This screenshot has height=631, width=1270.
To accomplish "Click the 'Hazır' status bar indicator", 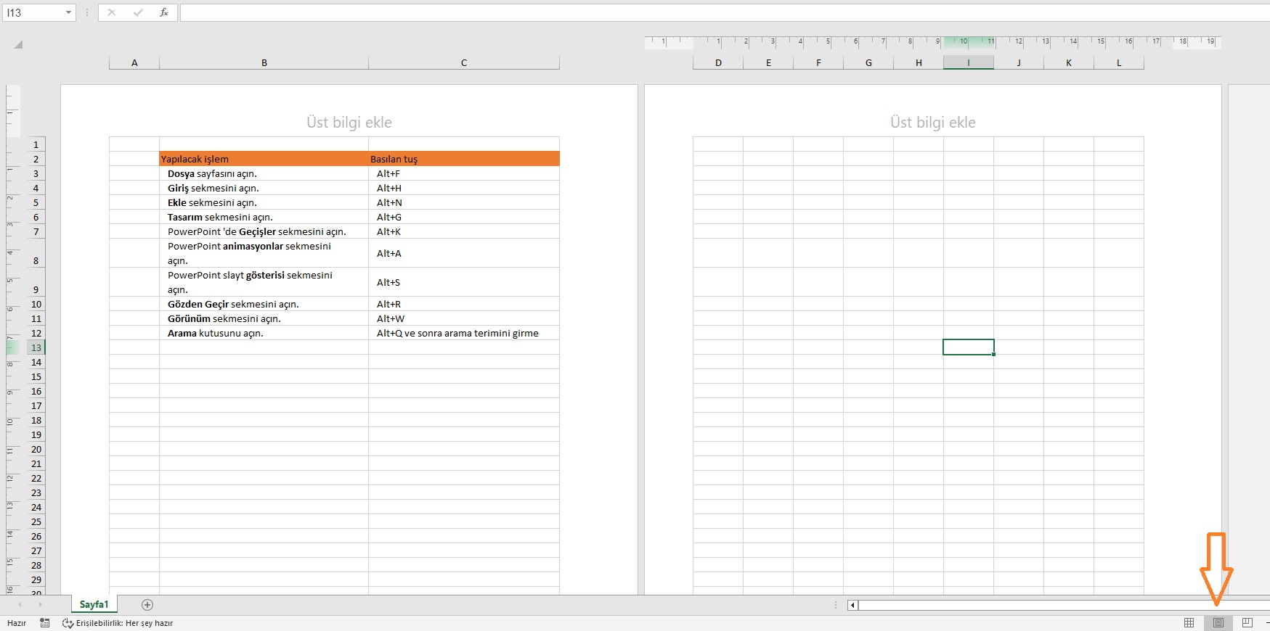I will click(x=17, y=623).
